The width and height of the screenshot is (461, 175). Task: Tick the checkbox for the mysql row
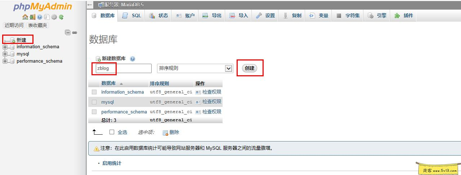(x=94, y=102)
